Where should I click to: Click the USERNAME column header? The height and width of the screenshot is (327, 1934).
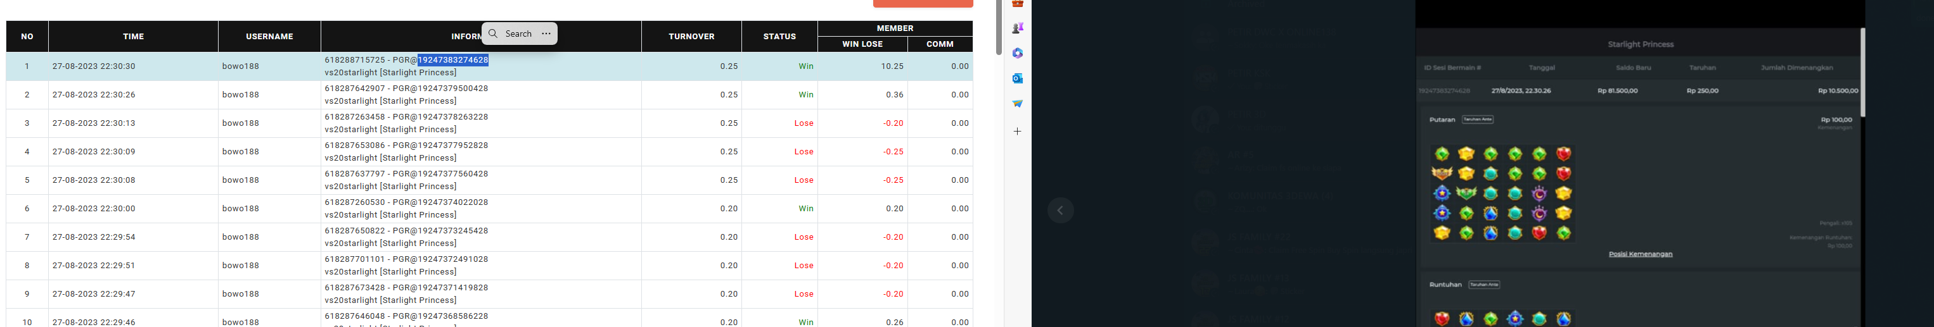[x=269, y=36]
